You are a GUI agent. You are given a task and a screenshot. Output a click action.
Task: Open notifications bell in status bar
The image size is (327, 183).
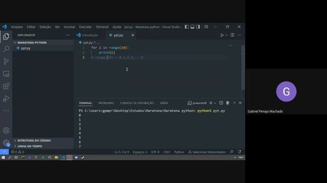[240, 152]
